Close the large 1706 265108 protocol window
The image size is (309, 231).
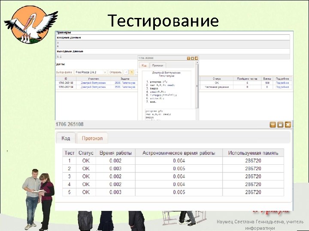coord(288,124)
